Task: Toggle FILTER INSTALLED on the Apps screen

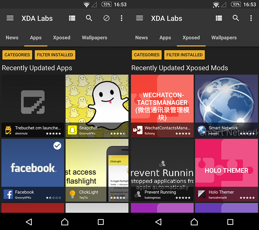Action: point(55,55)
